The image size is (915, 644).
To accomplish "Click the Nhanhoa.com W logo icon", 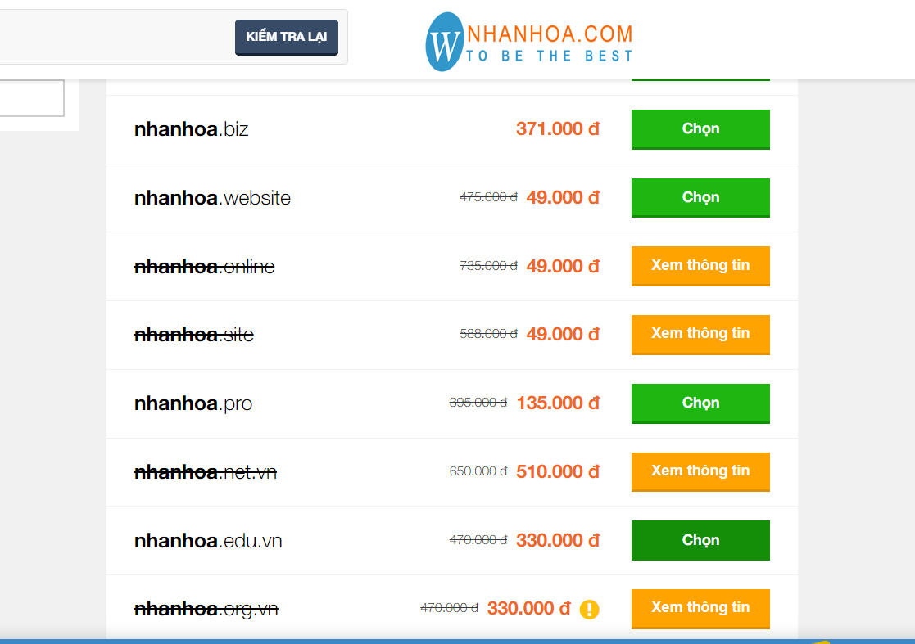I will pyautogui.click(x=445, y=42).
